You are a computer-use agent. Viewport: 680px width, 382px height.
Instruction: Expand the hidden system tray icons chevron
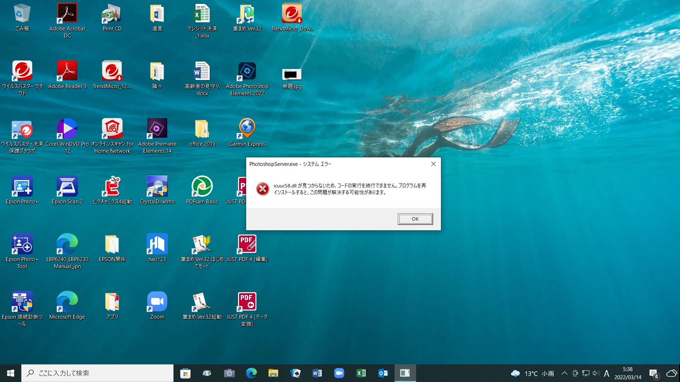[565, 373]
